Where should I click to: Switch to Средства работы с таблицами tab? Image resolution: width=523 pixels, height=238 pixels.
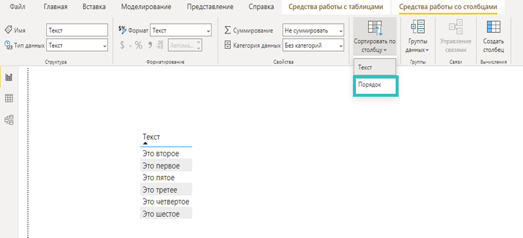pos(335,7)
